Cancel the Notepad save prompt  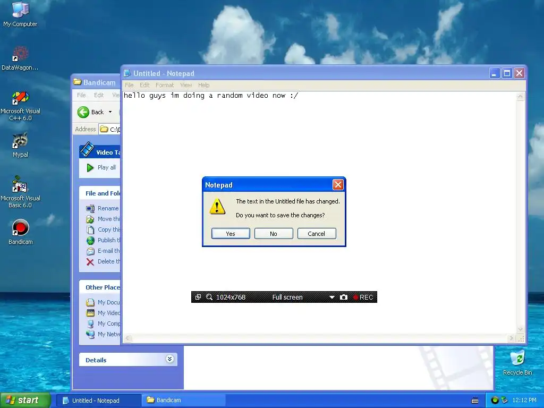pyautogui.click(x=317, y=234)
